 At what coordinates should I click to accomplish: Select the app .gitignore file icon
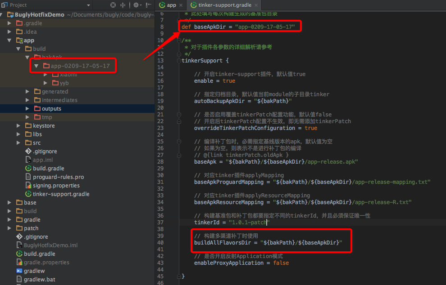click(28, 151)
